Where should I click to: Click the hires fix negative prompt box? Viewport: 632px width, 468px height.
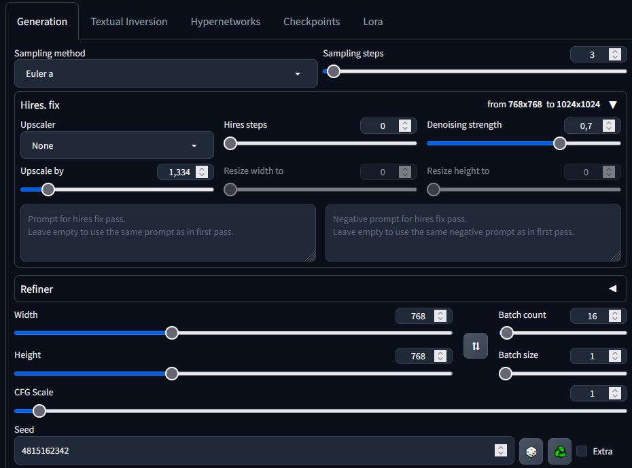(473, 232)
